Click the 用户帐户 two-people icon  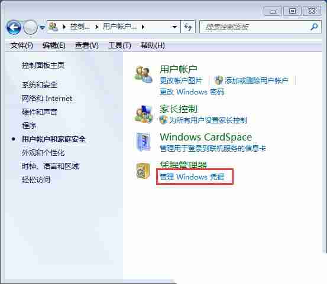[143, 74]
